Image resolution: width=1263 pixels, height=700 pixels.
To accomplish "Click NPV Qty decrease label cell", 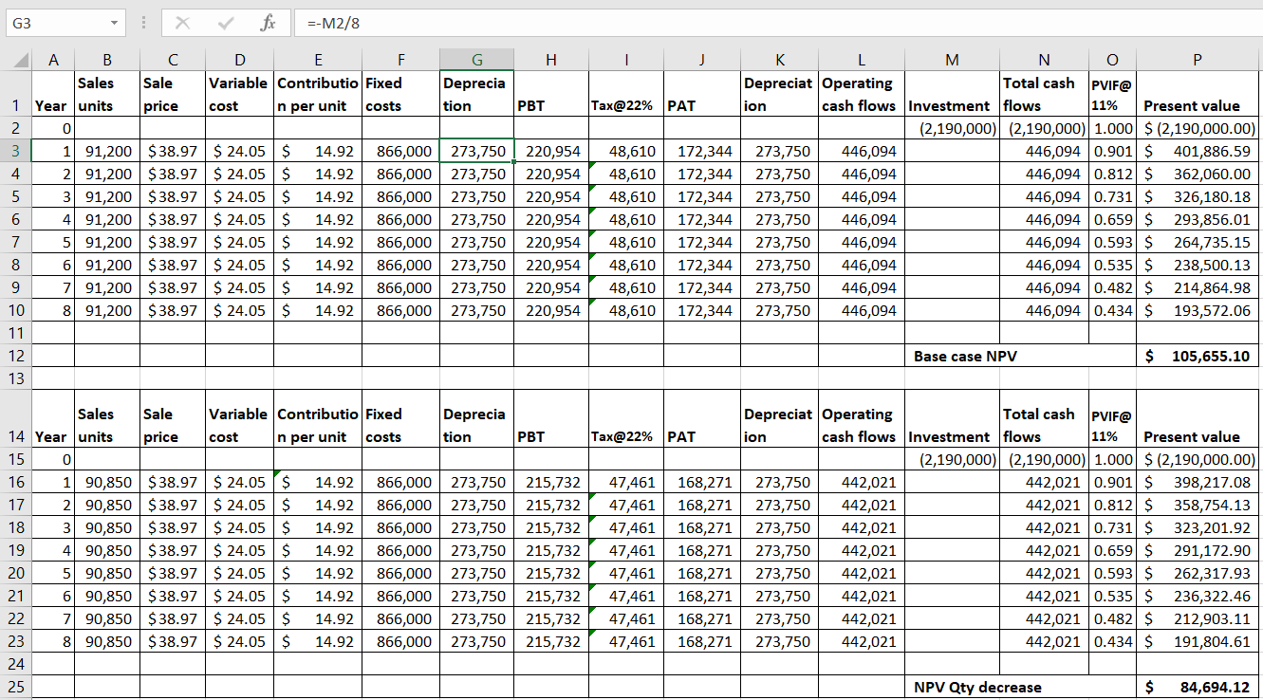I will point(1020,688).
